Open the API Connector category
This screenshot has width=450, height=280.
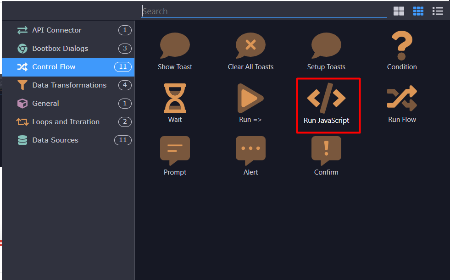(68, 30)
